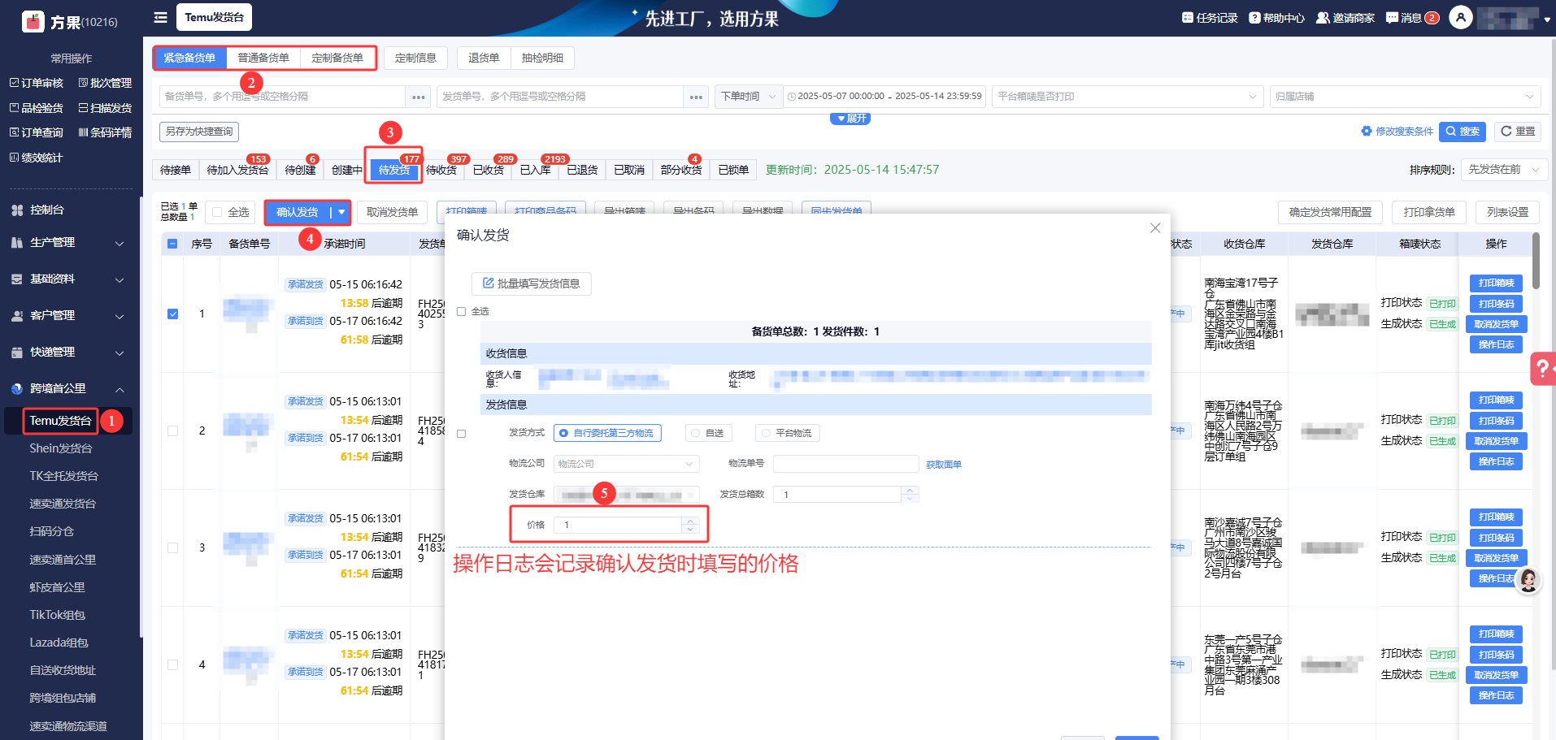This screenshot has height=740, width=1556.
Task: Switch to the 普通备货单 tab
Action: [x=263, y=58]
